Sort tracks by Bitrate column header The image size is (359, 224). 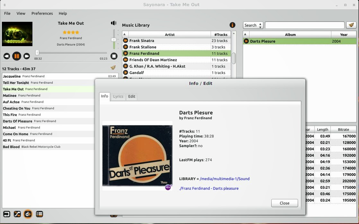(x=344, y=129)
